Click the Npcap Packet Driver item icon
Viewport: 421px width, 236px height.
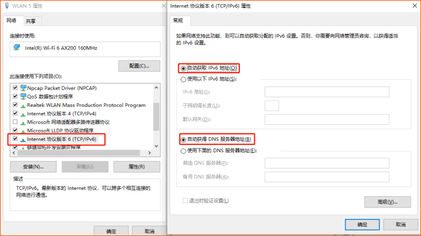point(23,88)
